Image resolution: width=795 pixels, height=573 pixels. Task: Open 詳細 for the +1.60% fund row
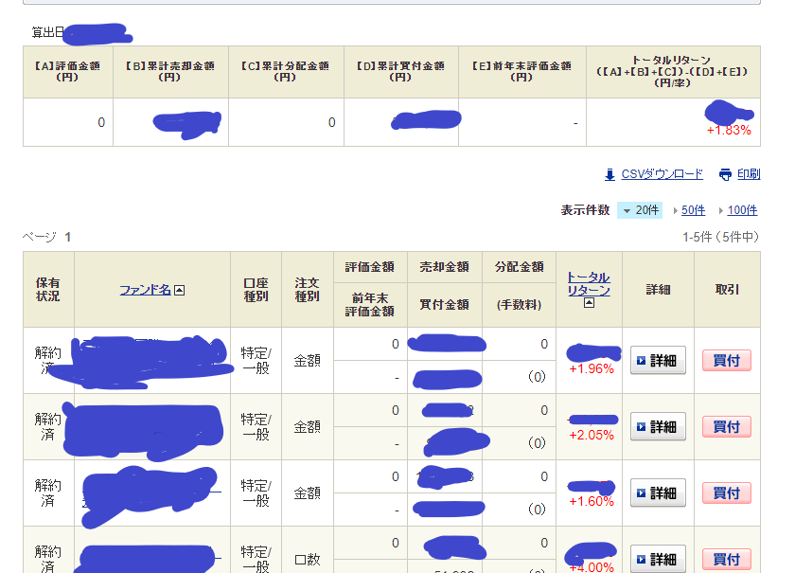point(658,492)
